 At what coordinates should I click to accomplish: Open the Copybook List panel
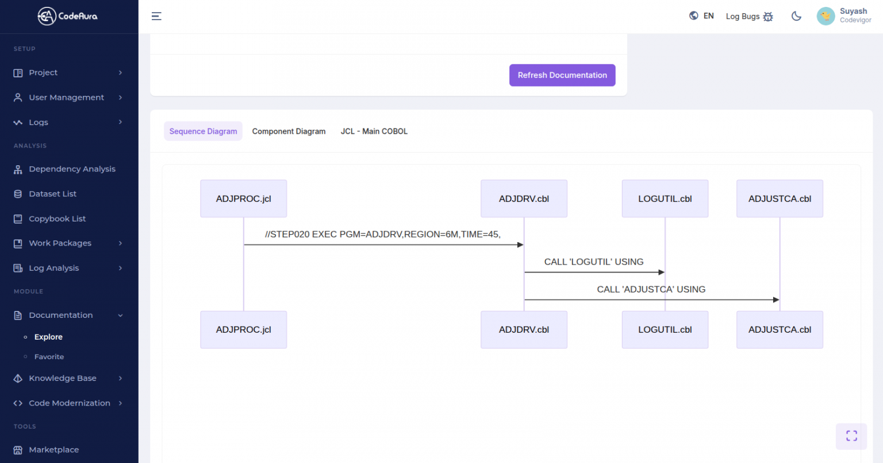pos(57,219)
